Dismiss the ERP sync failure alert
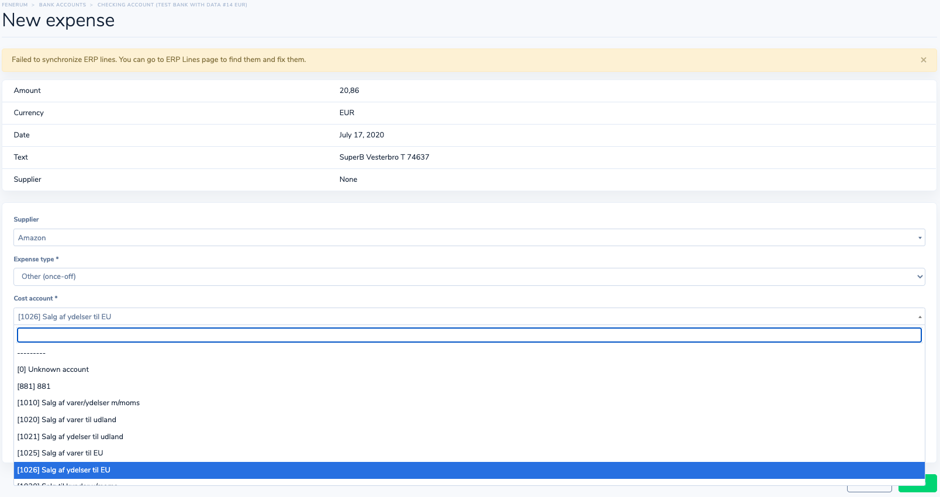 tap(924, 60)
